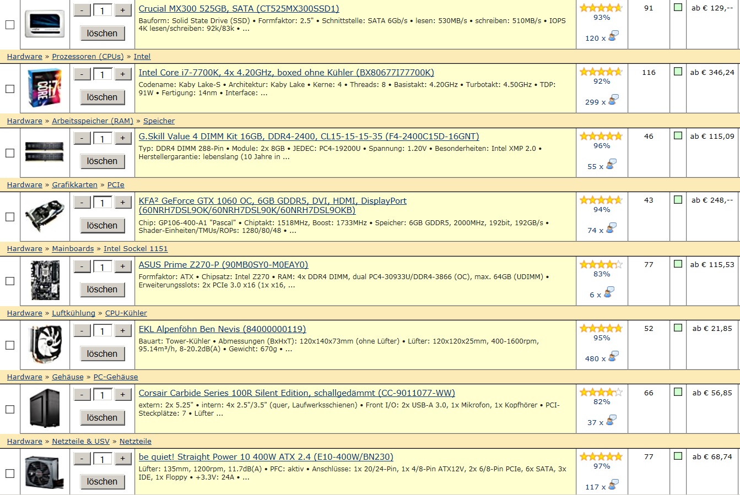Open Crucial MX300 SSD product thumbnail

click(45, 24)
